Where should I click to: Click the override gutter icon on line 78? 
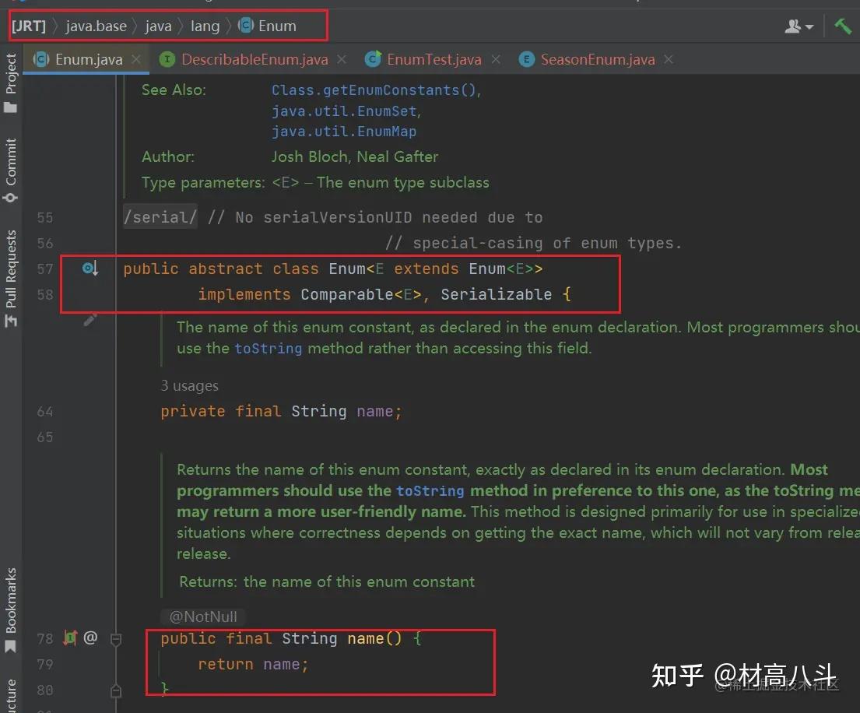tap(69, 637)
